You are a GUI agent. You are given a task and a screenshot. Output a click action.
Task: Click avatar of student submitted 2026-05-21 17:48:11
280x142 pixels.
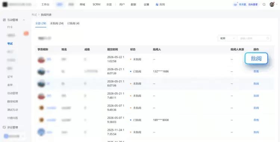tap(41, 96)
